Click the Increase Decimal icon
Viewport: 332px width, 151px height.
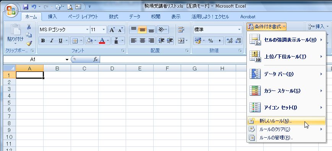coord(230,41)
